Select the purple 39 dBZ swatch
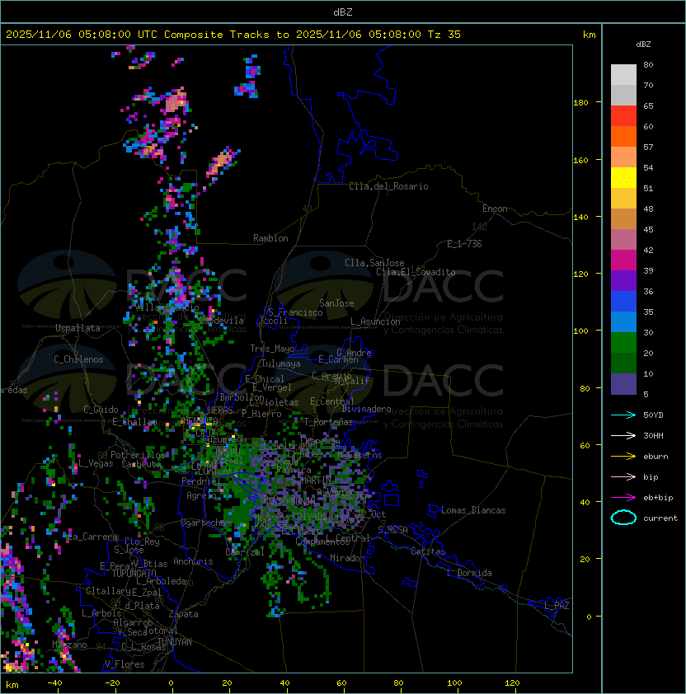The height and width of the screenshot is (694, 686). 623,280
